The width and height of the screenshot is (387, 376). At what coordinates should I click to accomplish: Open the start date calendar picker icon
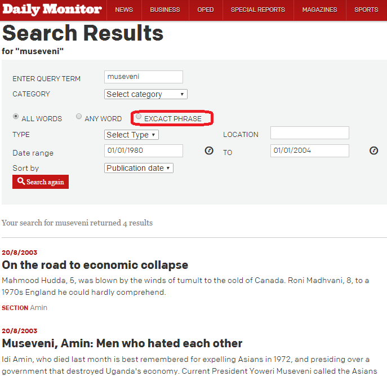click(209, 151)
